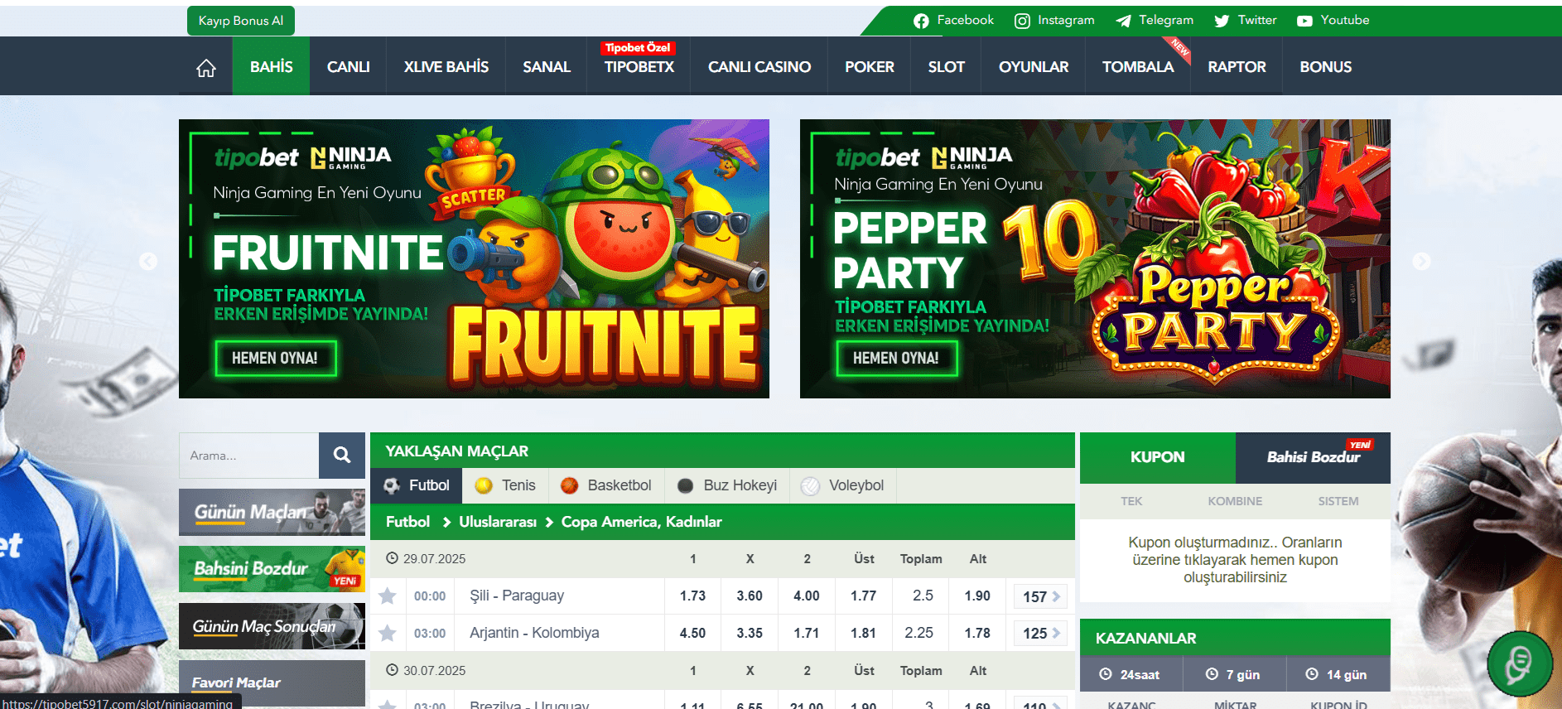Expand 157 more markets for Şili - Paraguay

[x=1041, y=596]
